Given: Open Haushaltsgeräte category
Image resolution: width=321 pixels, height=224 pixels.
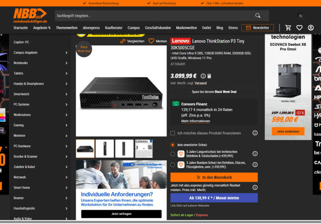Looking at the screenshot, I should point(24,208).
